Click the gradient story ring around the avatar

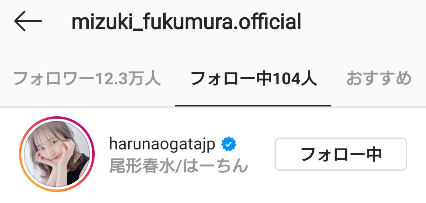pyautogui.click(x=56, y=154)
